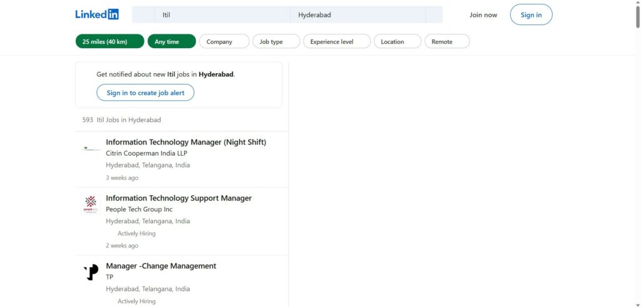Open the Citrin Cooperman company logo
The height and width of the screenshot is (307, 641).
(x=91, y=149)
